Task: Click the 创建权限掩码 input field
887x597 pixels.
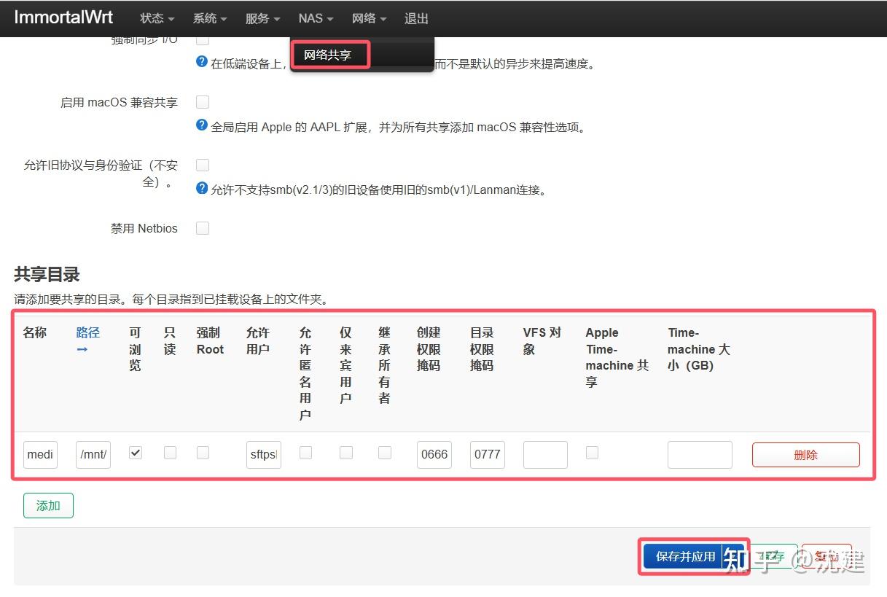Action: (434, 453)
